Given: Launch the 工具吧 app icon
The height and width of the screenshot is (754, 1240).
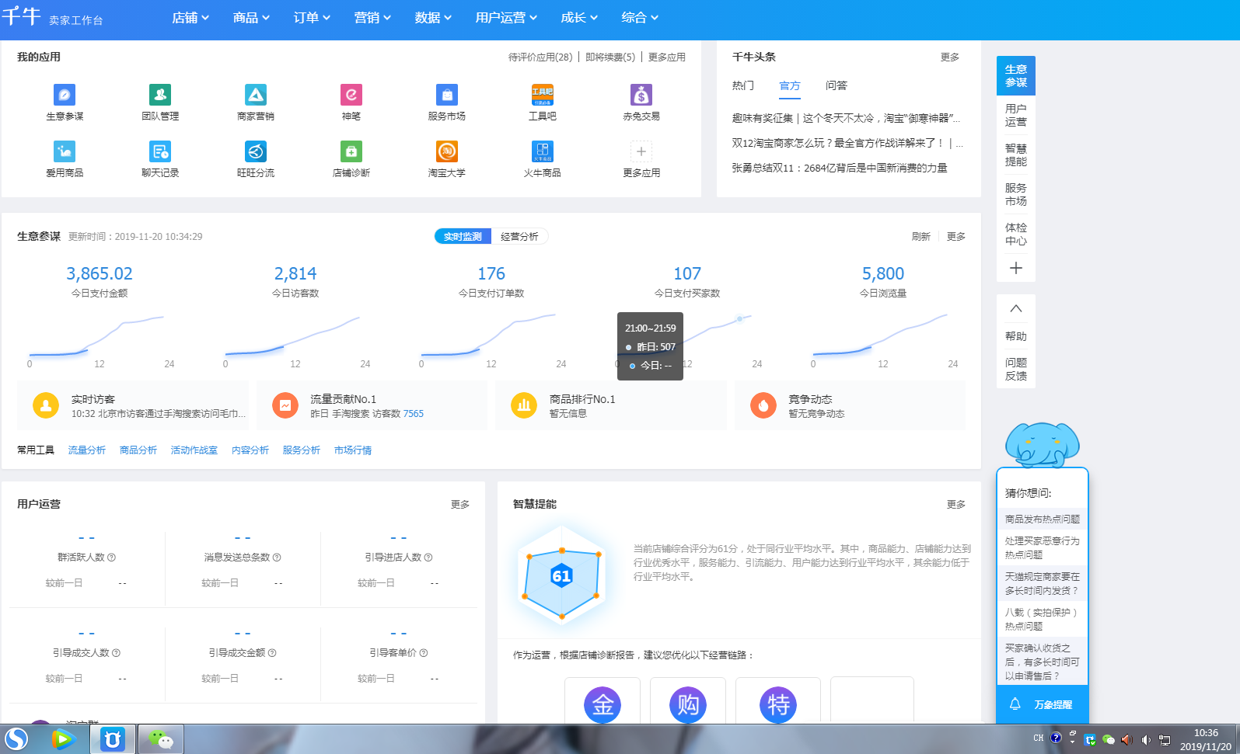Looking at the screenshot, I should pyautogui.click(x=543, y=95).
